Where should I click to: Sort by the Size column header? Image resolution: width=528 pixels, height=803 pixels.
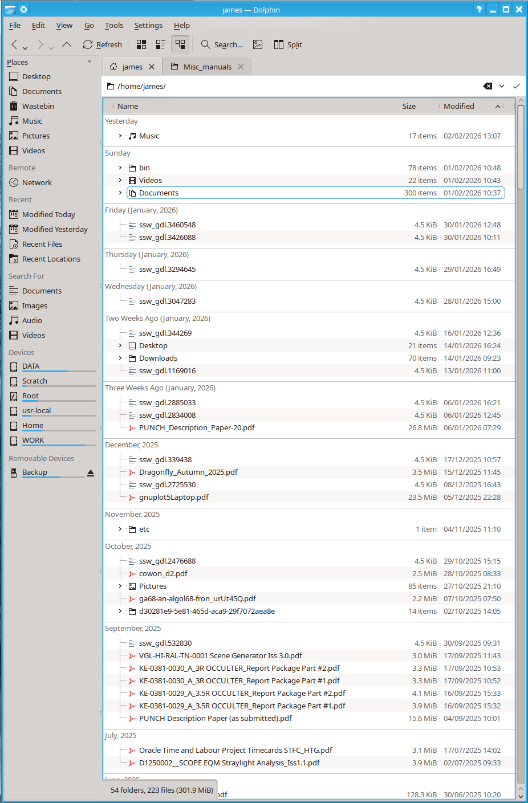409,106
